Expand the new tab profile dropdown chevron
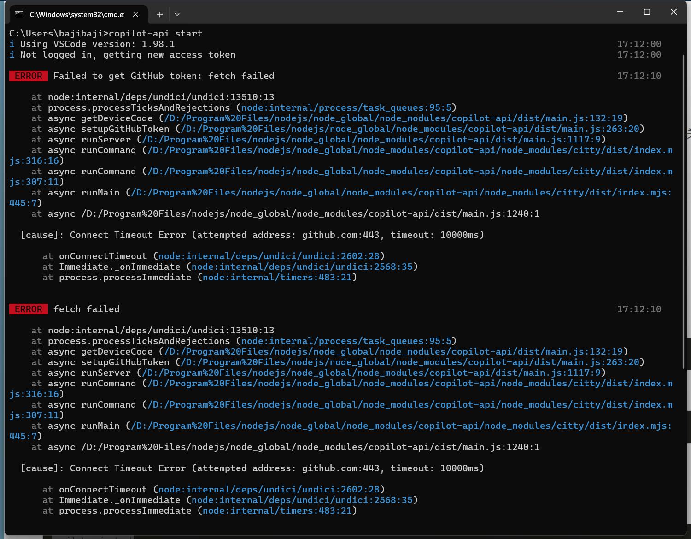This screenshot has width=691, height=539. click(177, 14)
